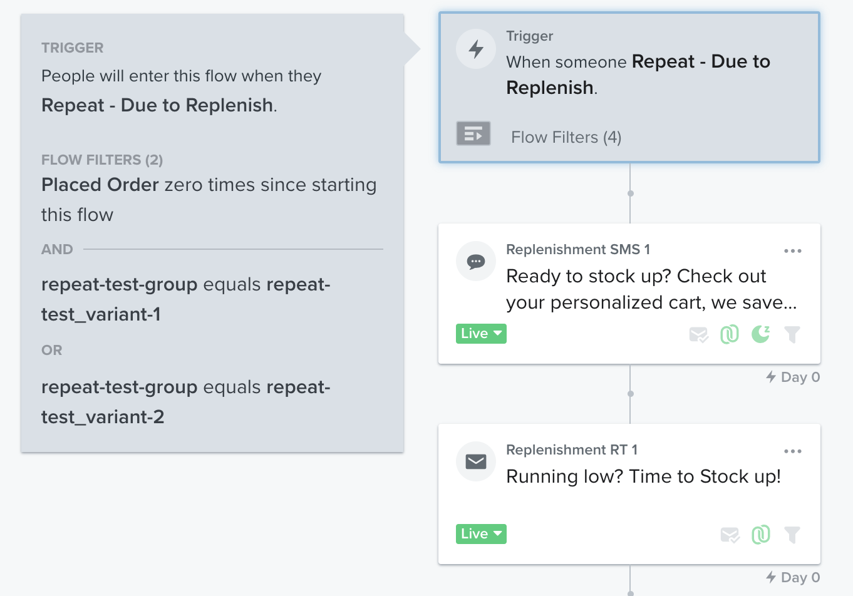Image resolution: width=853 pixels, height=596 pixels.
Task: Click the lightning bolt Trigger icon
Action: pos(476,49)
